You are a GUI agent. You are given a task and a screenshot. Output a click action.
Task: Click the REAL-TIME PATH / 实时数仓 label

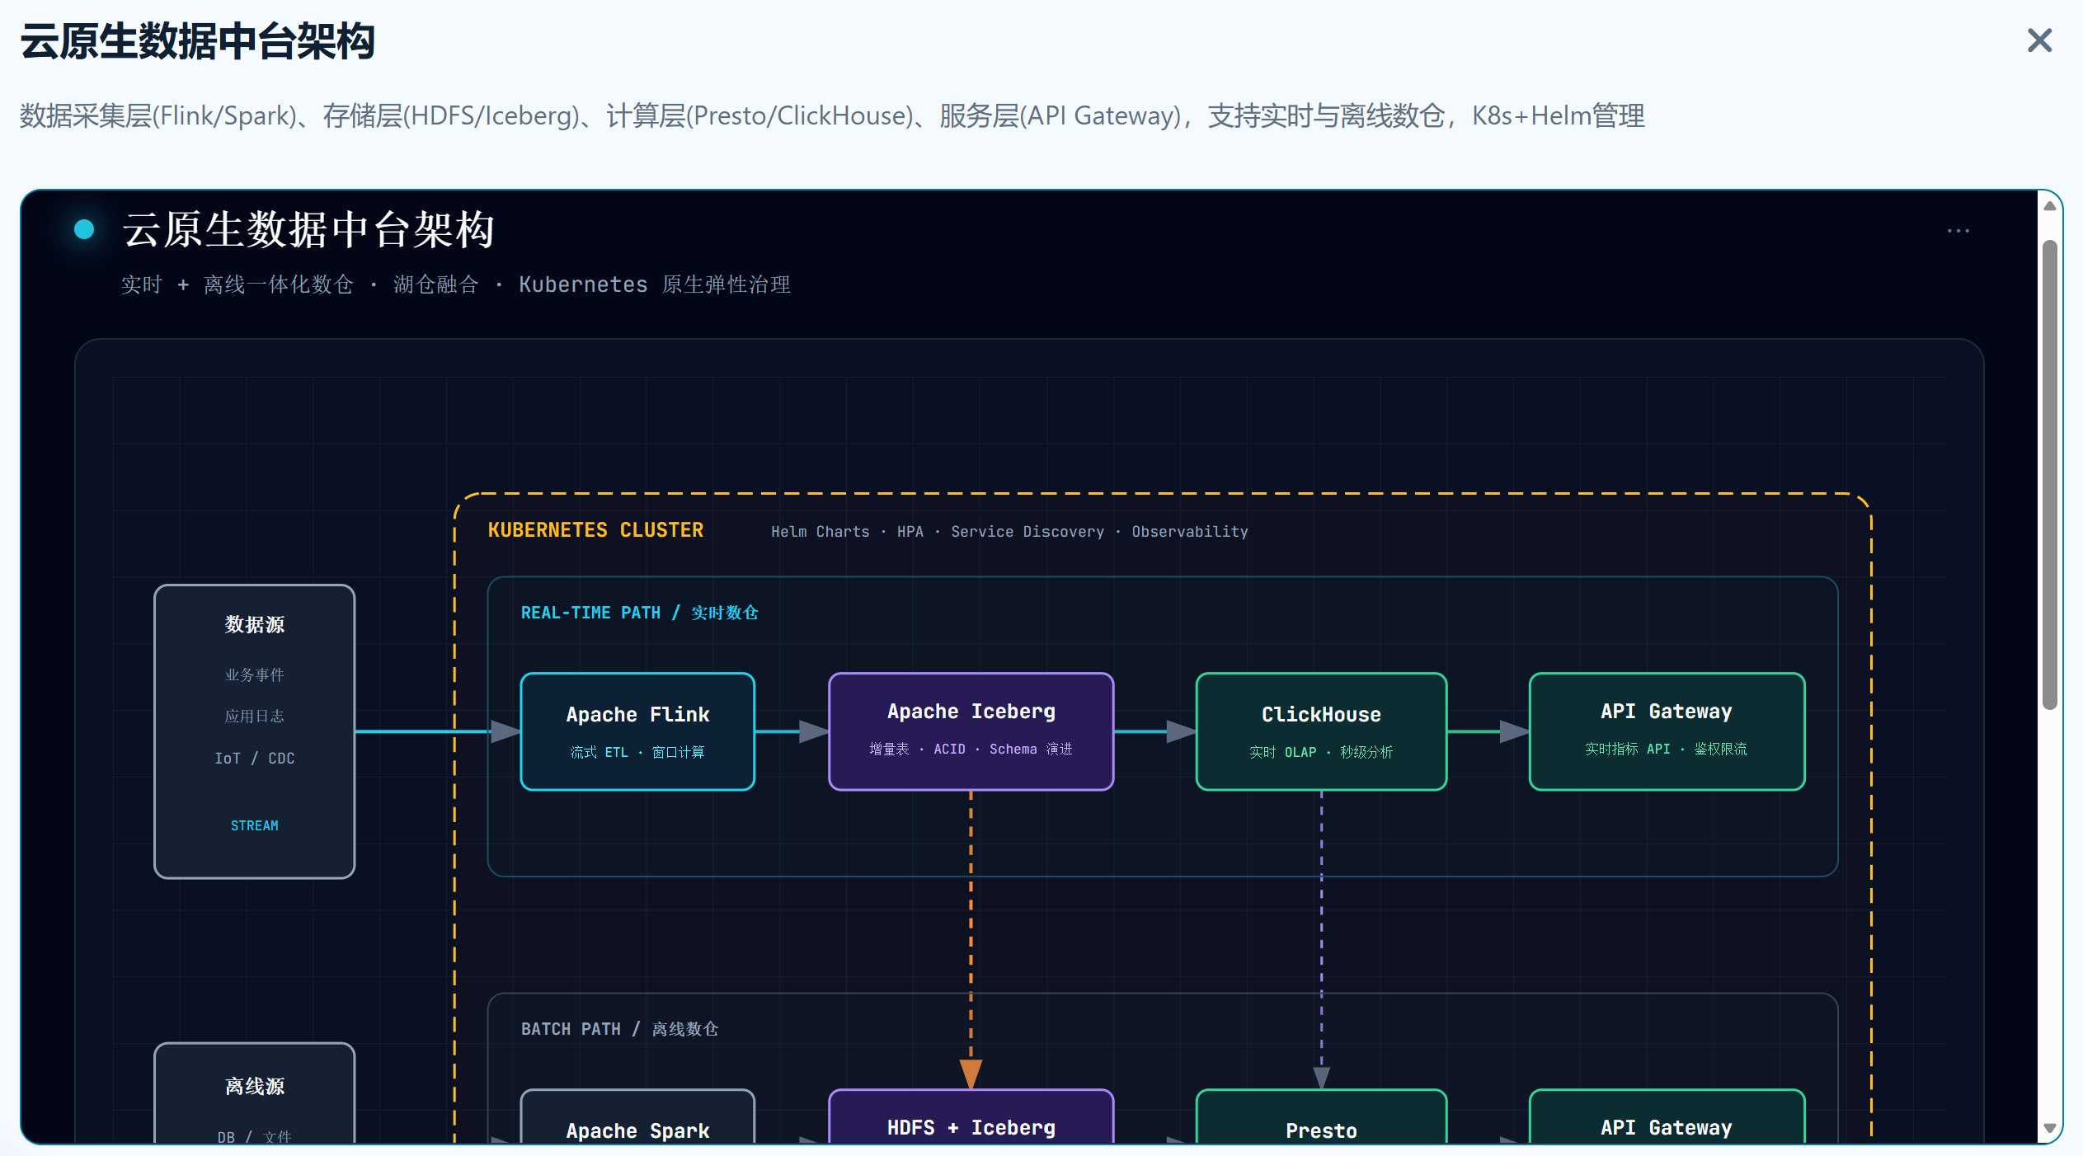coord(639,613)
